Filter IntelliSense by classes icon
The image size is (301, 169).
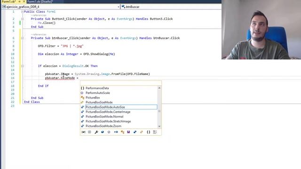tap(122, 132)
